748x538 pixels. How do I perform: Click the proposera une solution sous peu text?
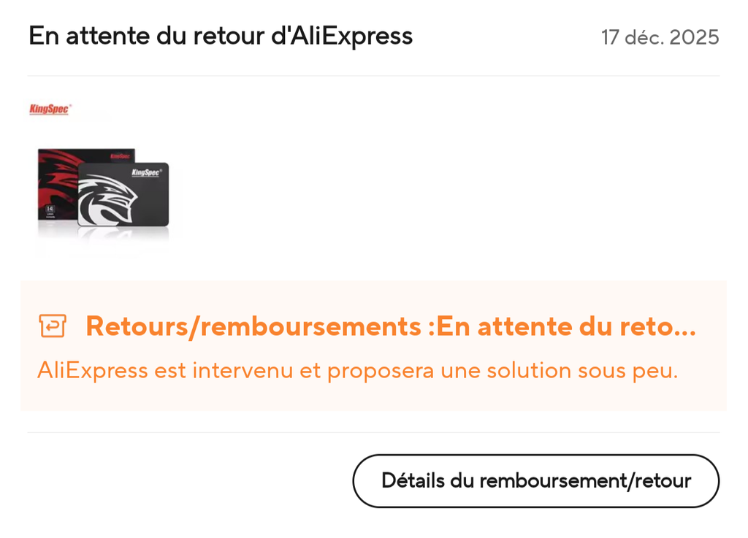click(x=503, y=370)
